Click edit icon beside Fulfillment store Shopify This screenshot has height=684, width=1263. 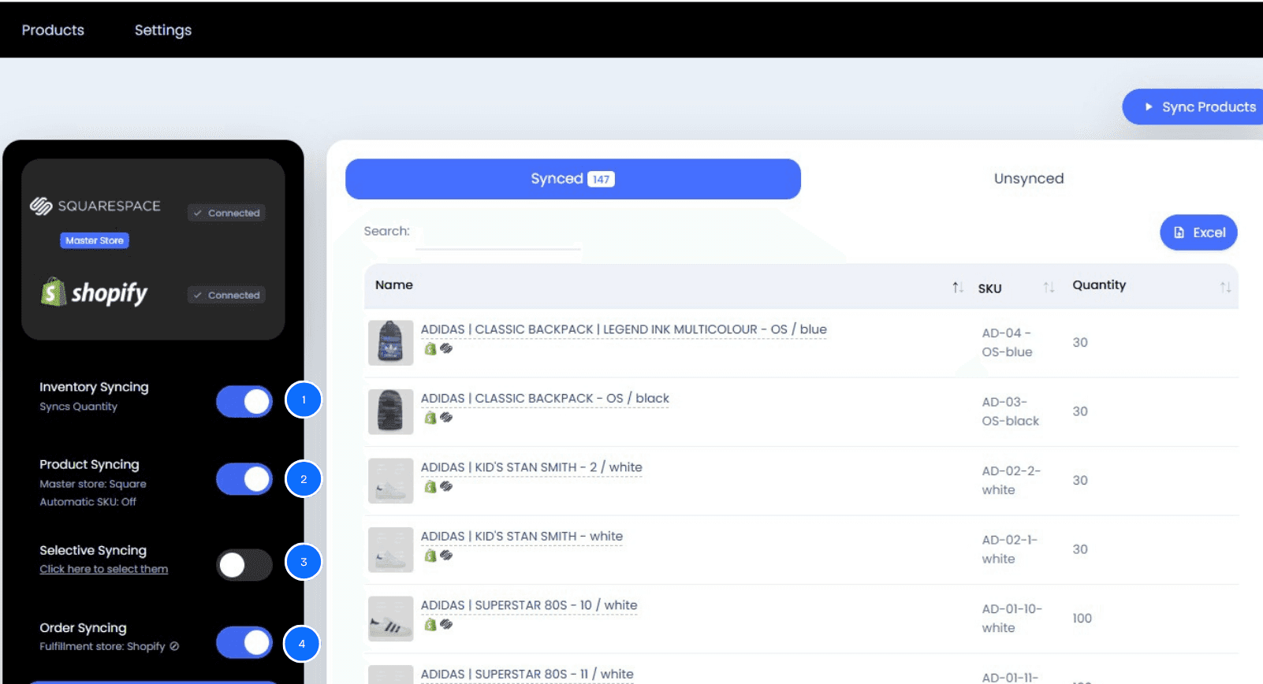(174, 646)
